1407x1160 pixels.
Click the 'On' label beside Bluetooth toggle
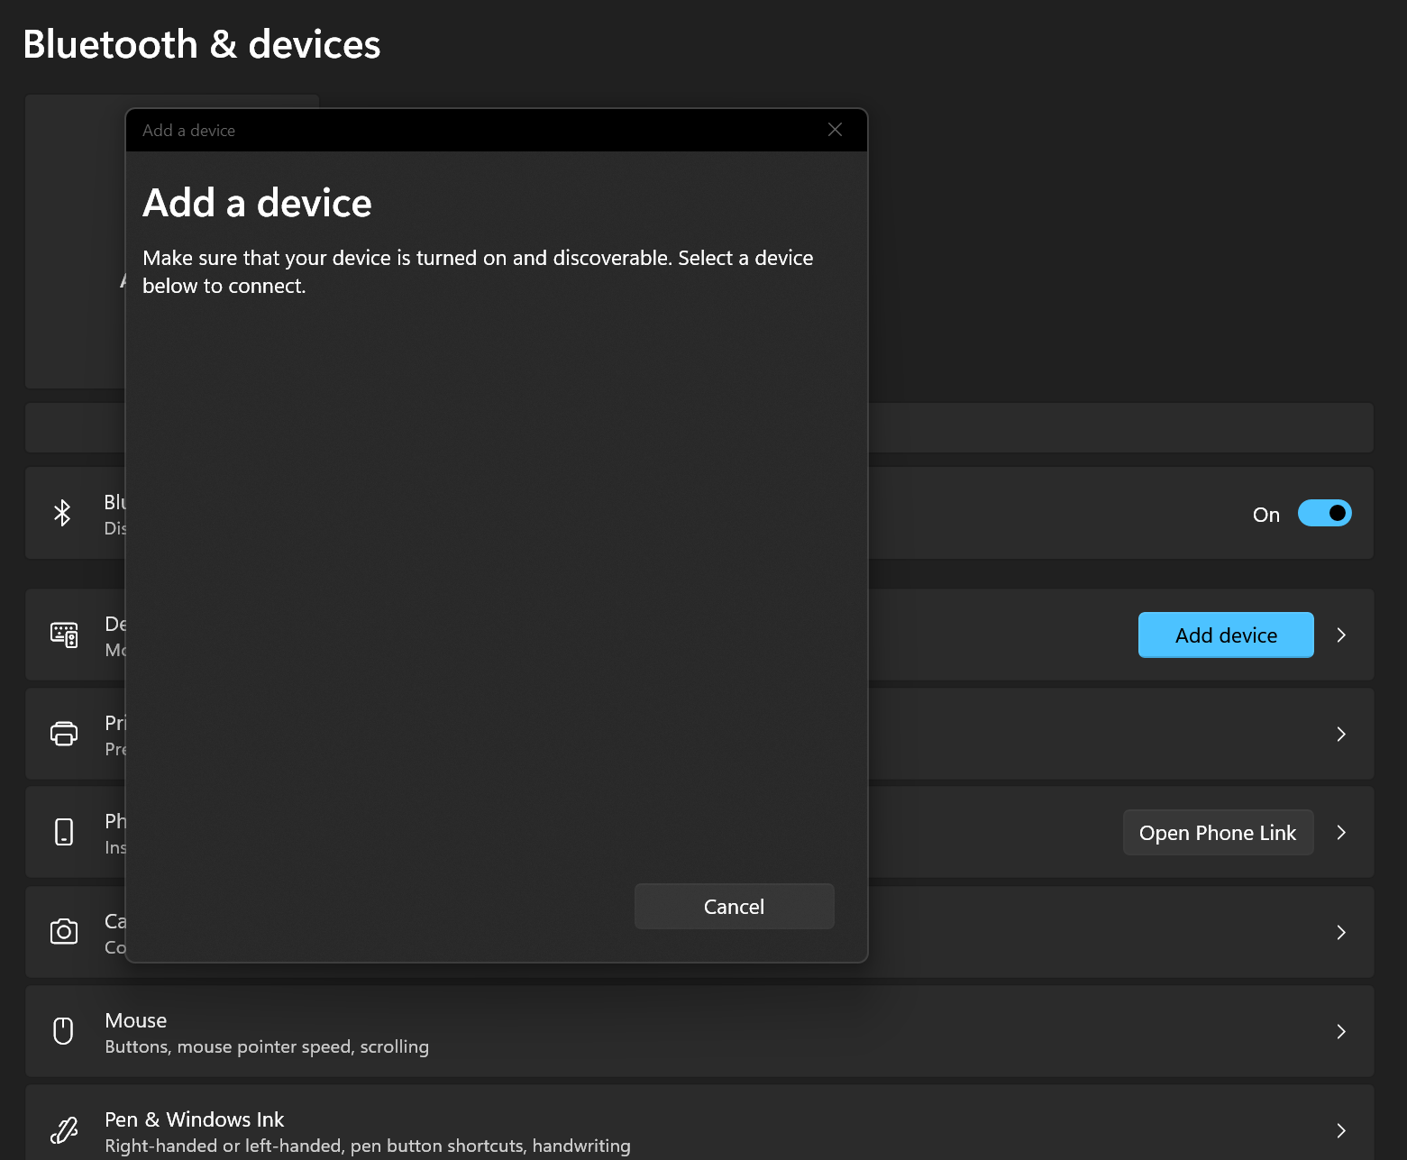point(1266,515)
